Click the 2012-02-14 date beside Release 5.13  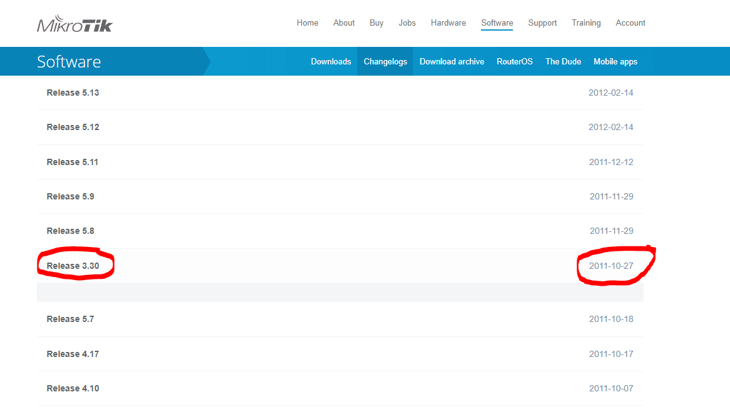pyautogui.click(x=611, y=93)
